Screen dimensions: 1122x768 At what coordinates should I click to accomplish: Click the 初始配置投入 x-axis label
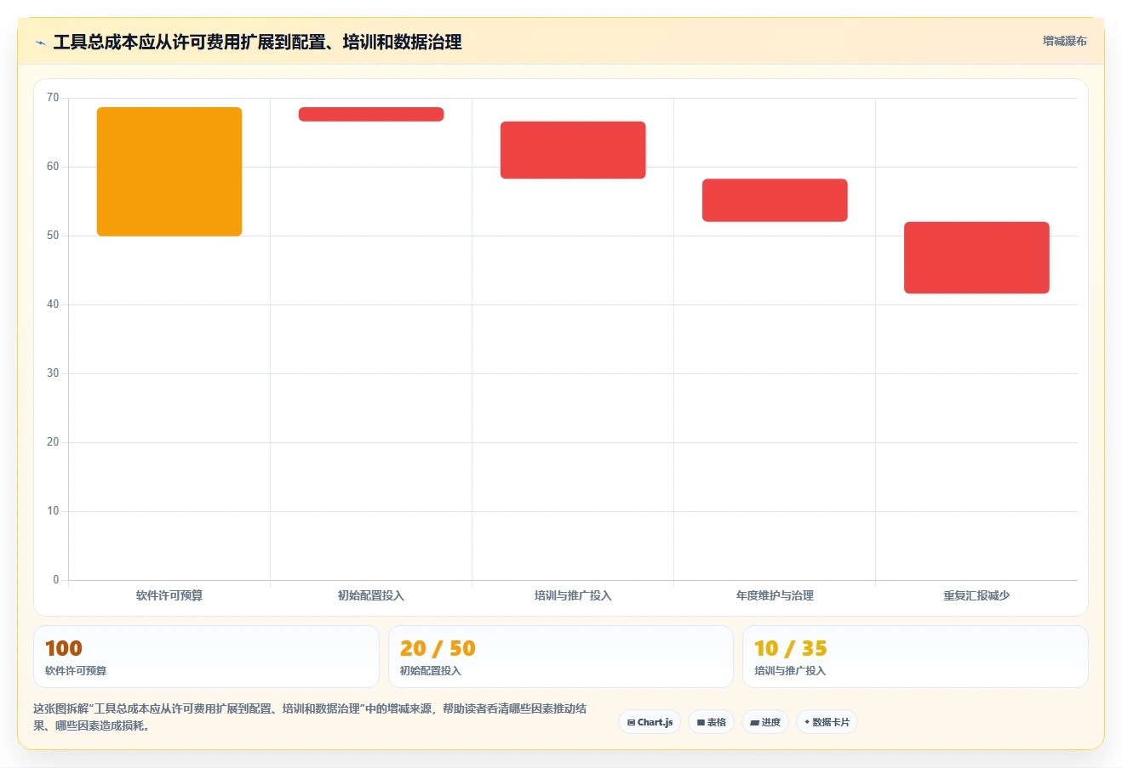(371, 595)
